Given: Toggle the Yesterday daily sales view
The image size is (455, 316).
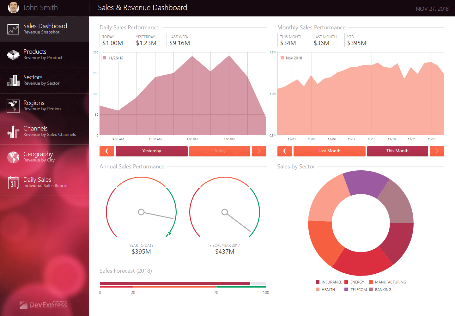Looking at the screenshot, I should coord(152,151).
